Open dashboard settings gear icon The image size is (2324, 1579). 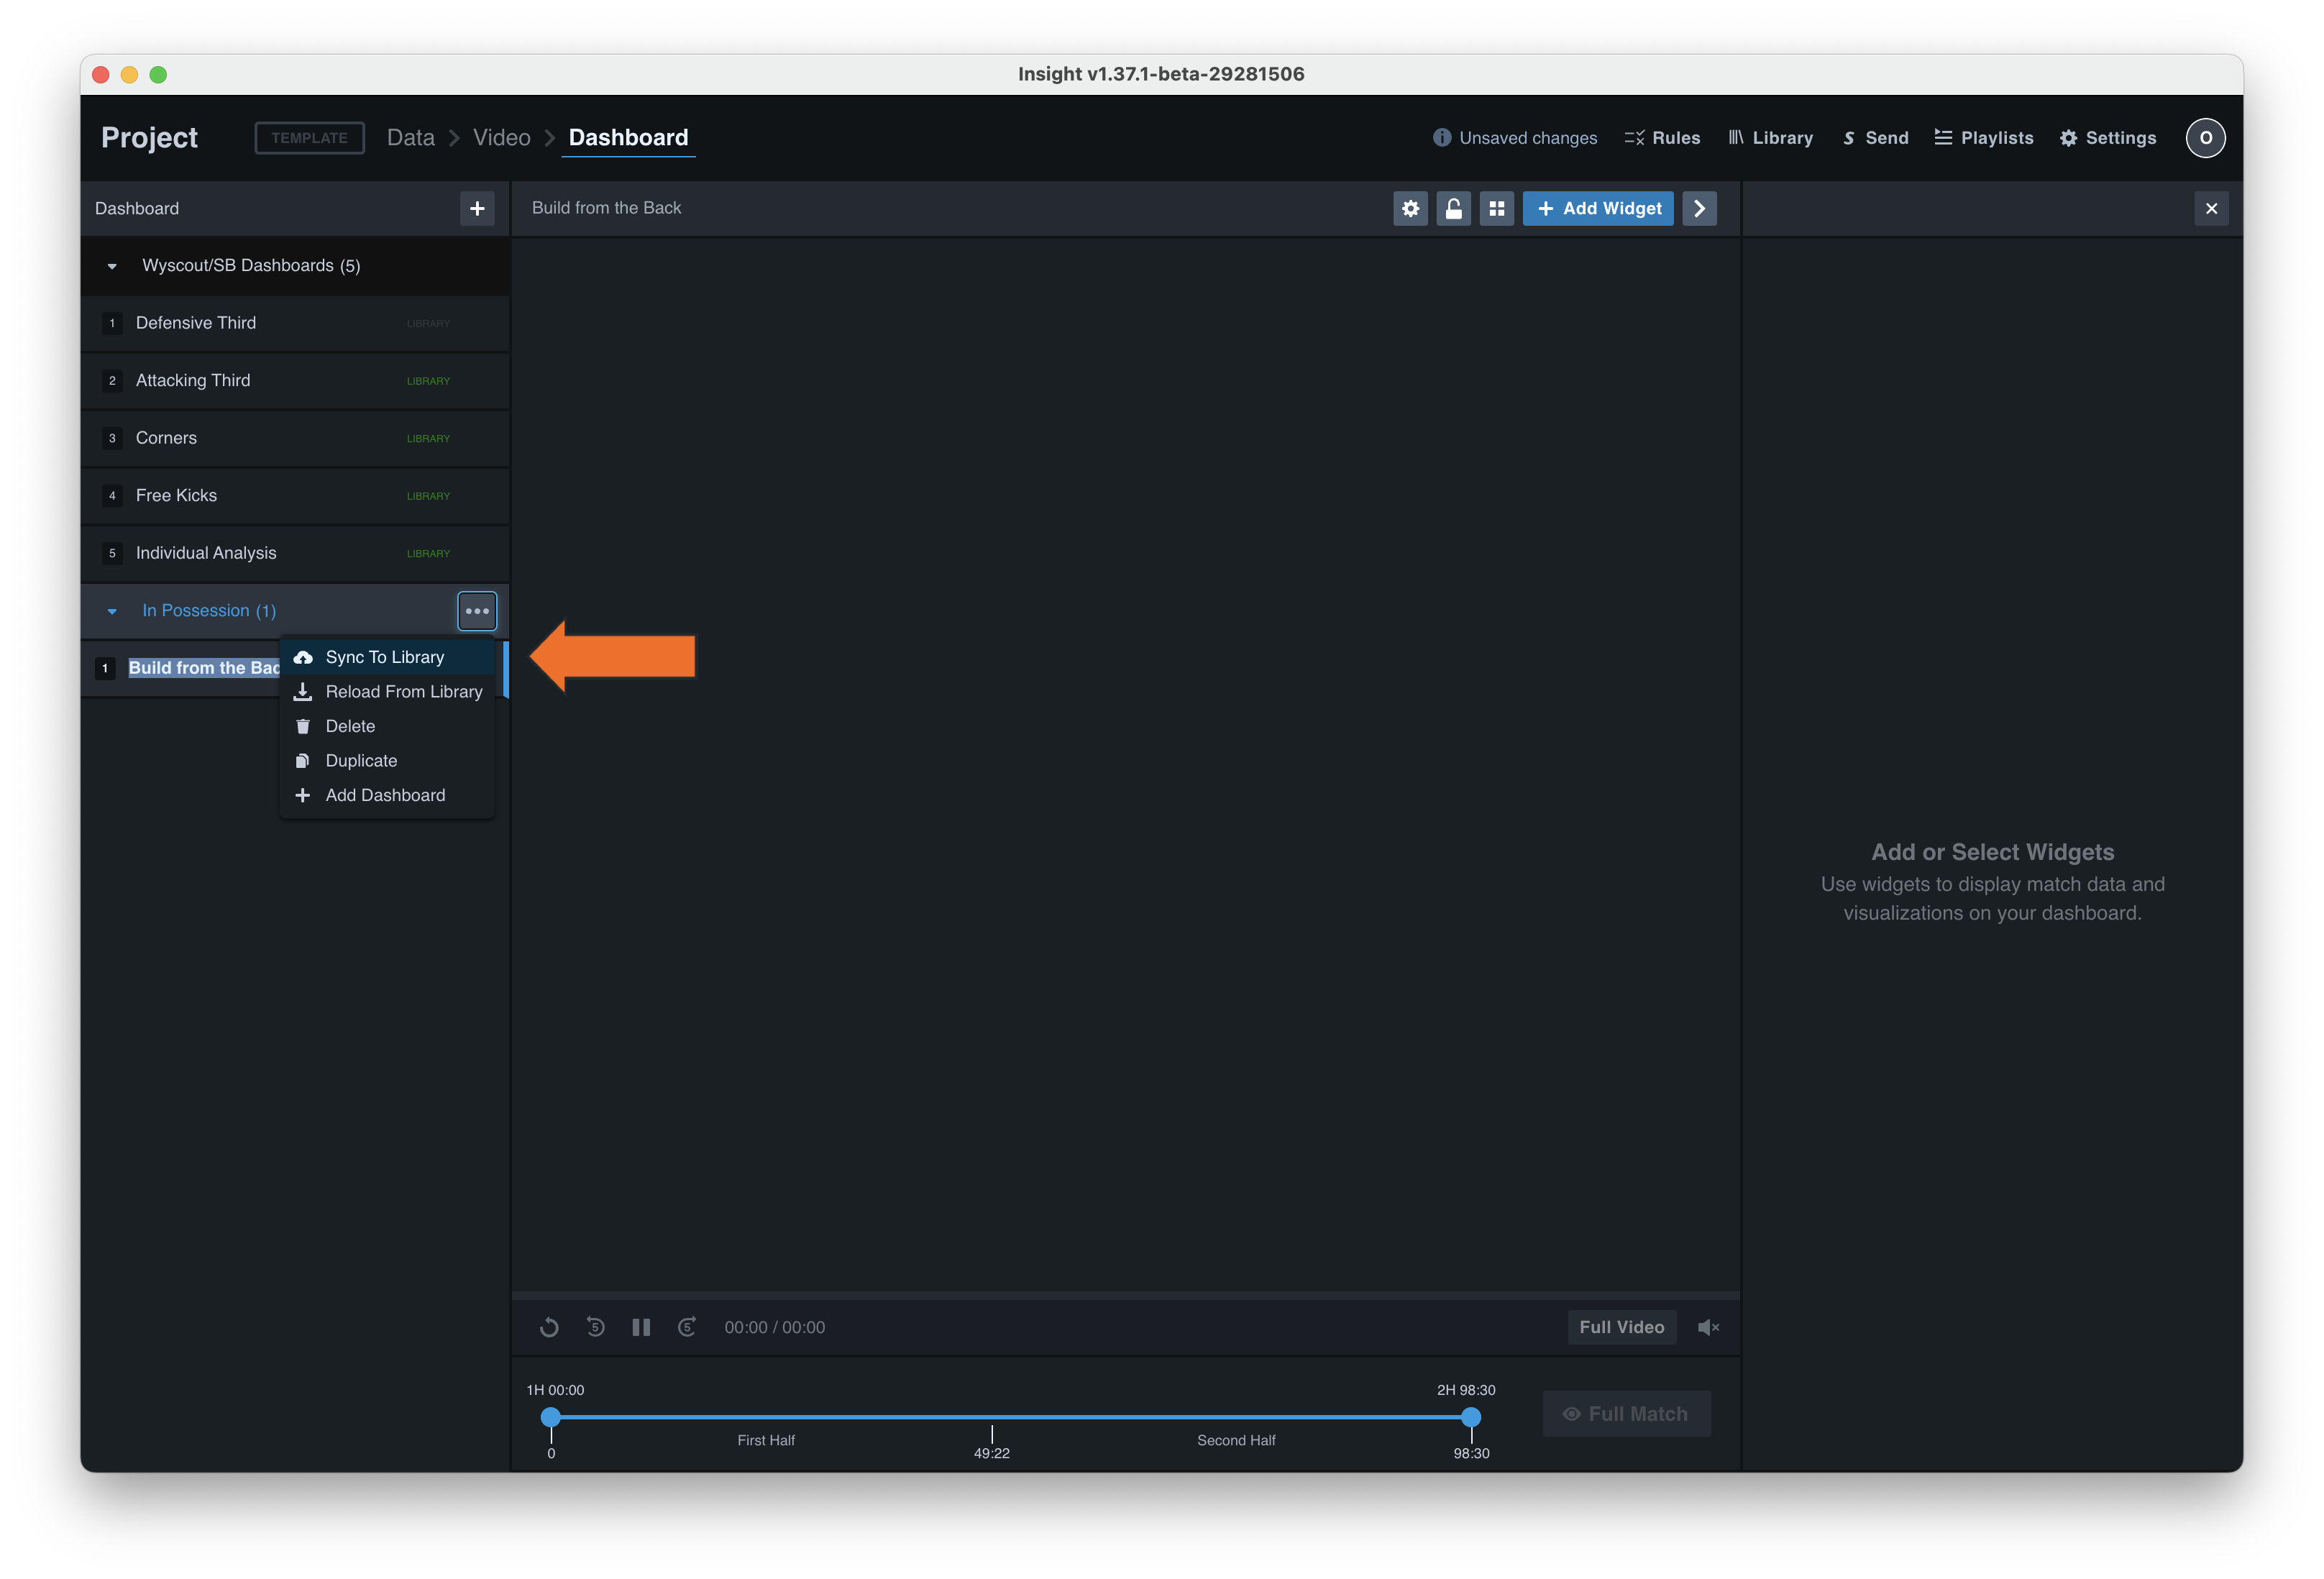click(x=1410, y=208)
